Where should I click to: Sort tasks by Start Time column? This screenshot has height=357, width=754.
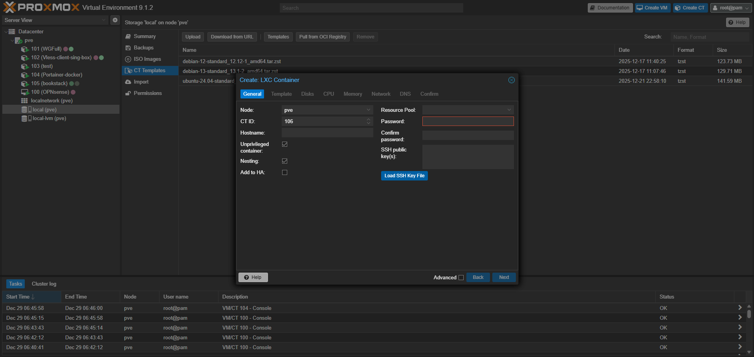pyautogui.click(x=31, y=297)
